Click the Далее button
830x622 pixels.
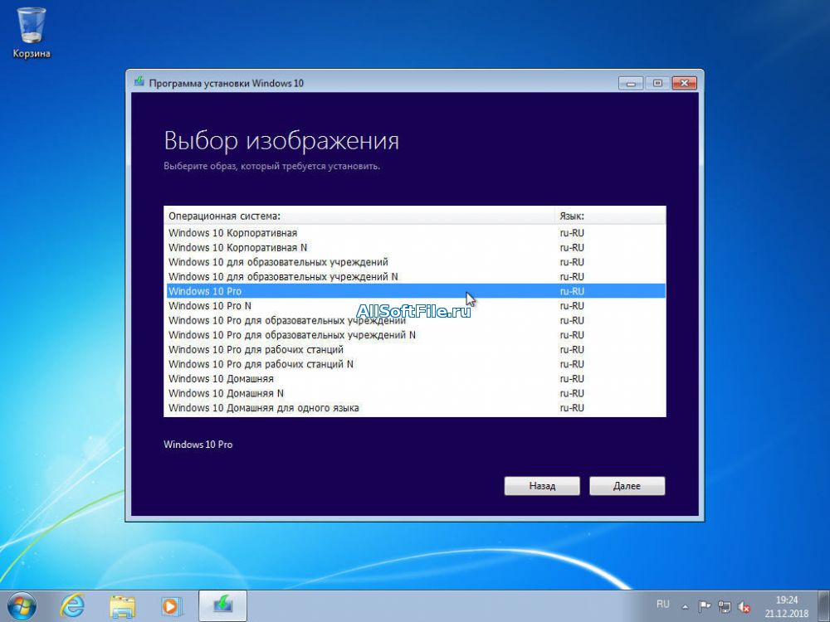coord(627,486)
